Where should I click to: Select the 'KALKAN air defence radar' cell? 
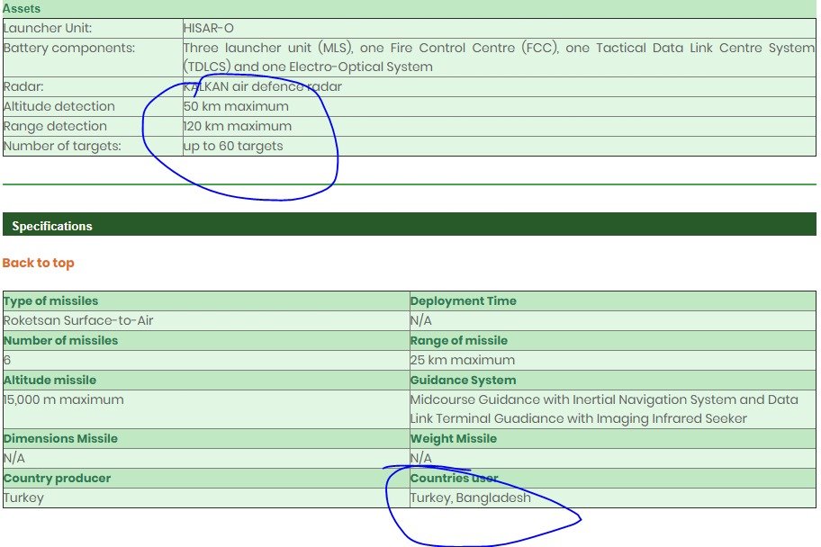click(x=499, y=87)
